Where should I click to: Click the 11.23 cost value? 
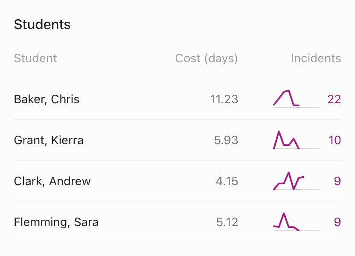pos(224,99)
